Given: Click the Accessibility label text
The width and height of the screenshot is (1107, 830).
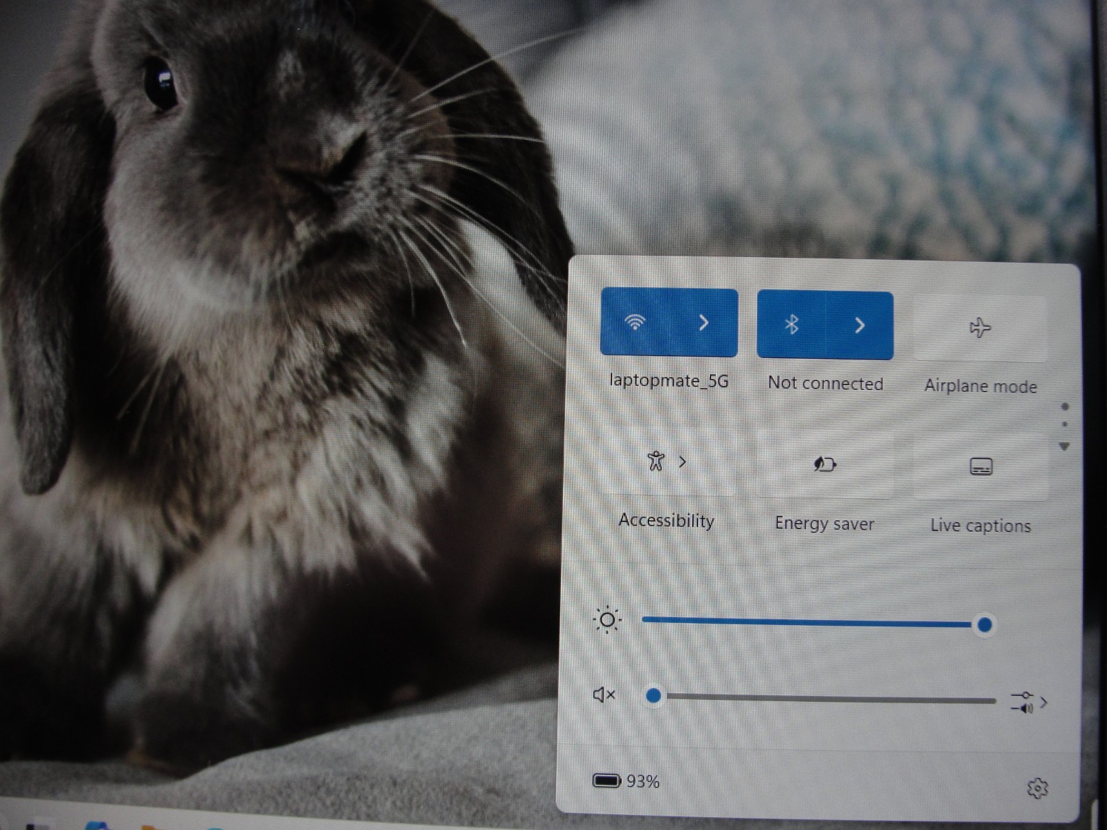Looking at the screenshot, I should point(666,520).
